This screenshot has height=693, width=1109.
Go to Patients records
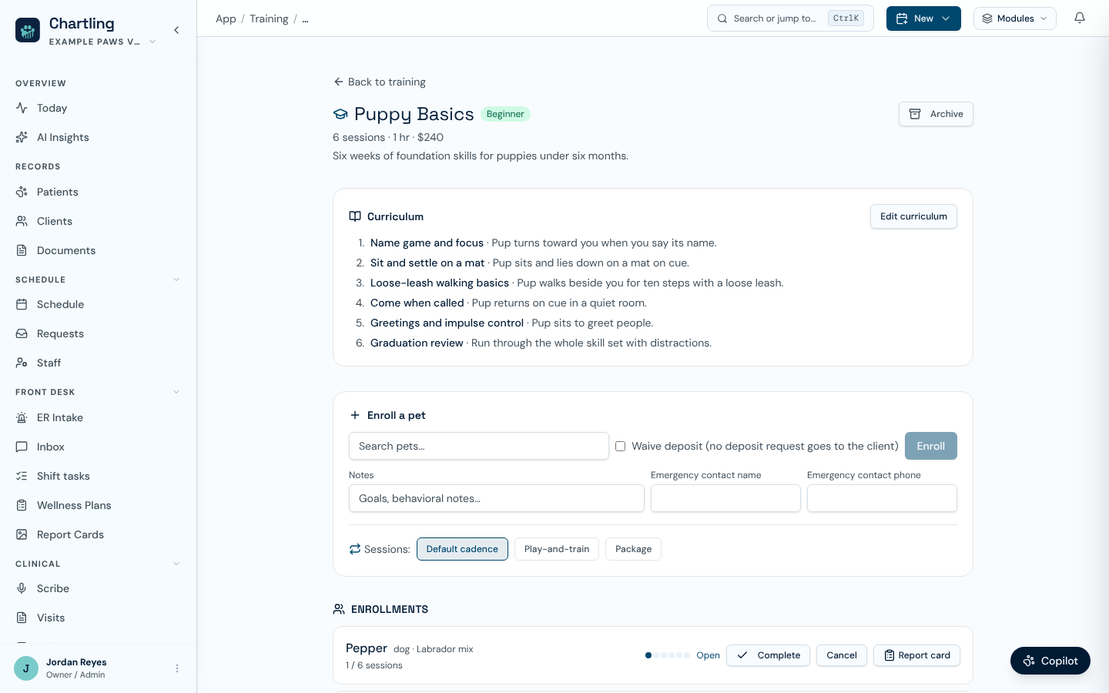99,192
